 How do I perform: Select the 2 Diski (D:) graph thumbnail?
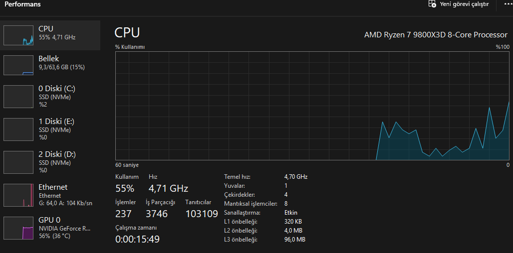coord(18,163)
